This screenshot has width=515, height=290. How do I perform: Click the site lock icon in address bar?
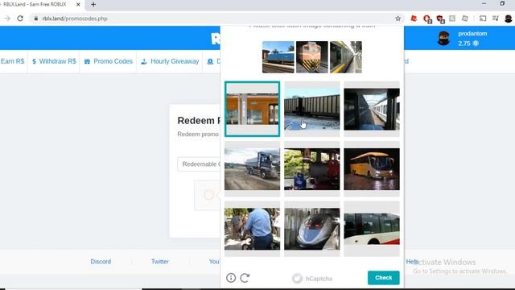tap(35, 19)
